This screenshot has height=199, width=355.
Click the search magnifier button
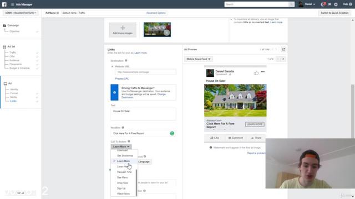(x=291, y=4)
